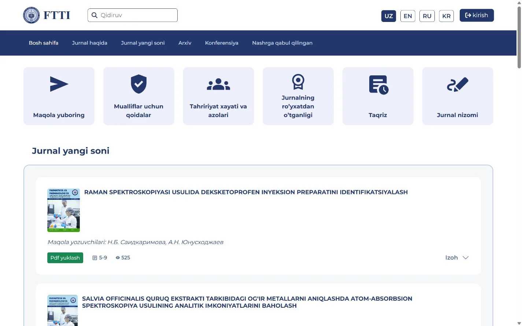Go to Jurnal yangi soni in the navbar
This screenshot has height=326, width=522.
[143, 43]
